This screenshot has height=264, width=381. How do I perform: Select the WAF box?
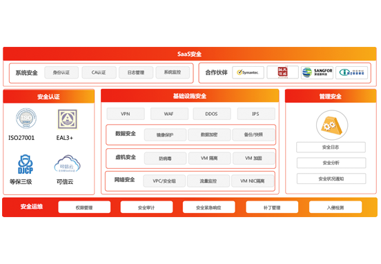[169, 114]
